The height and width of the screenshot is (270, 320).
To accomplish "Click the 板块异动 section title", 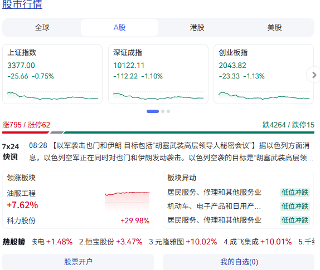I will pyautogui.click(x=182, y=178).
